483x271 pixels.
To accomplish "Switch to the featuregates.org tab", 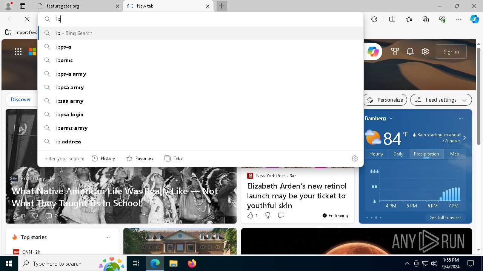I will point(78,6).
